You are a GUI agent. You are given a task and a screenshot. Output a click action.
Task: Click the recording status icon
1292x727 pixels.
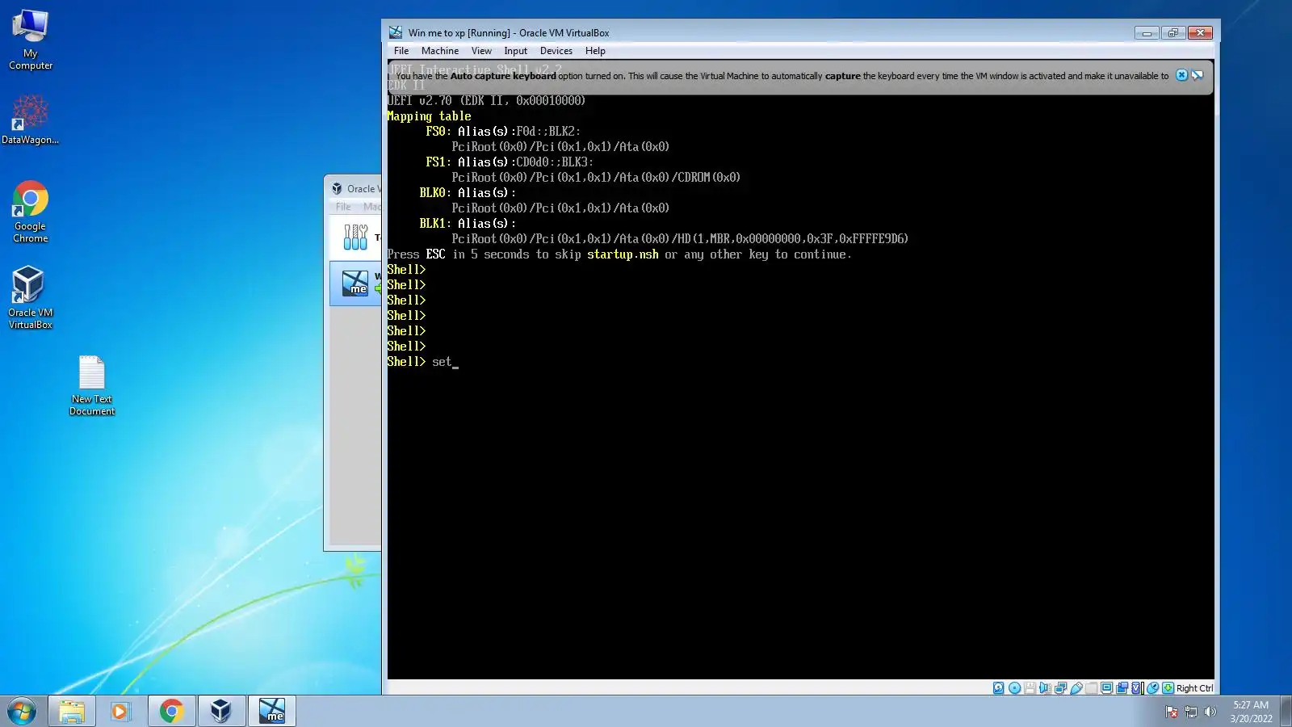[1122, 688]
